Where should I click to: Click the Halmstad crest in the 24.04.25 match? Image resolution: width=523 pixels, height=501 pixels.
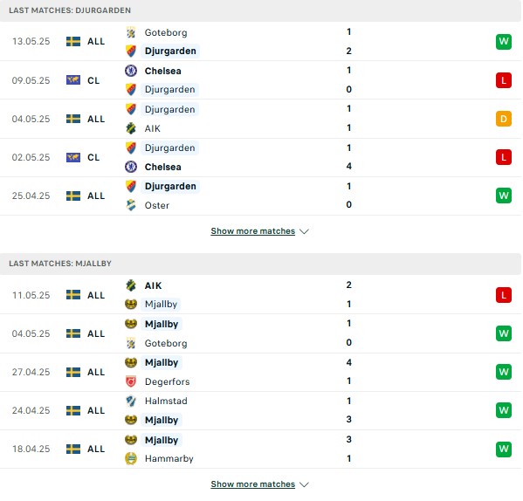pyautogui.click(x=131, y=401)
